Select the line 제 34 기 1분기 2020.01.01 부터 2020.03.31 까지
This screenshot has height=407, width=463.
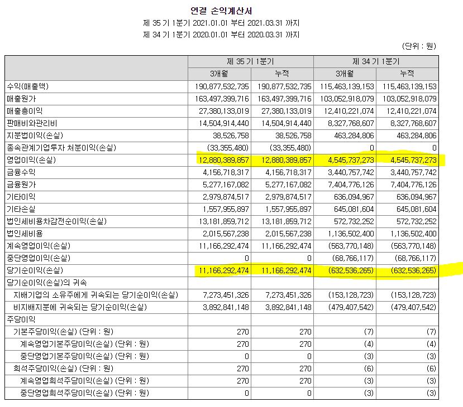click(221, 35)
